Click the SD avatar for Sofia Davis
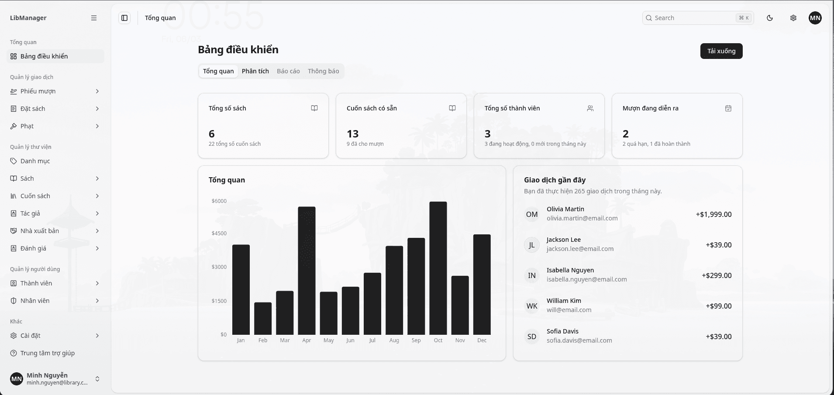Screen dimensions: 834x395 (532, 337)
